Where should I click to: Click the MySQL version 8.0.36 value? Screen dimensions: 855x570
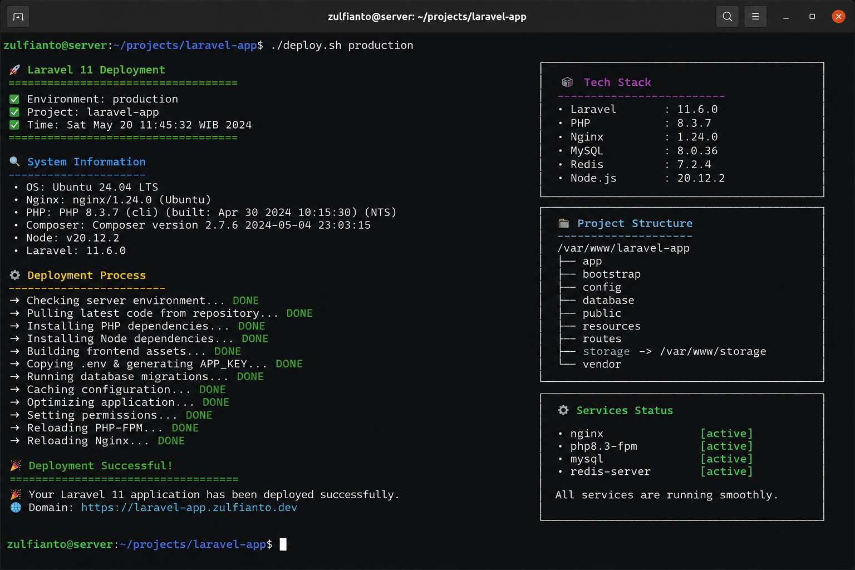point(697,150)
